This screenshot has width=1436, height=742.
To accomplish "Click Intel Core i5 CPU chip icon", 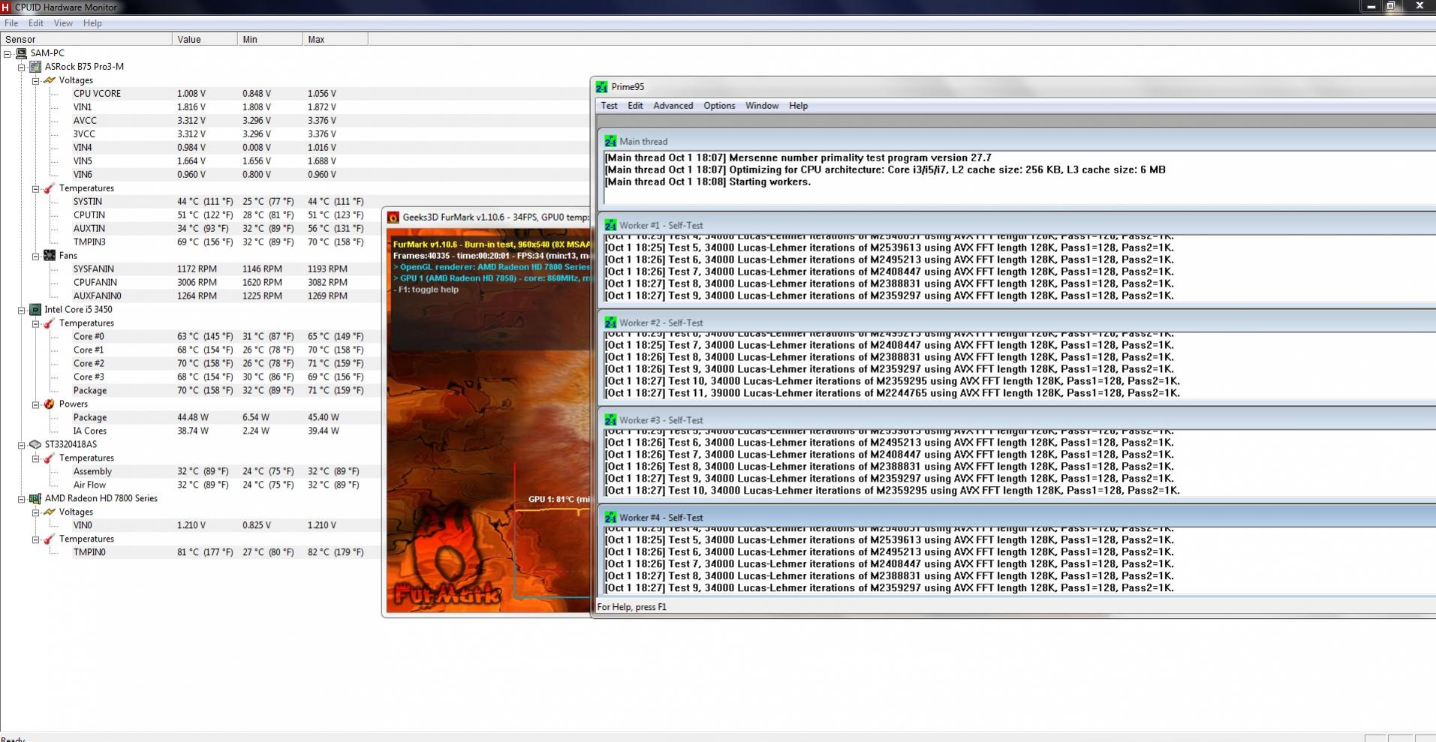I will pyautogui.click(x=35, y=310).
